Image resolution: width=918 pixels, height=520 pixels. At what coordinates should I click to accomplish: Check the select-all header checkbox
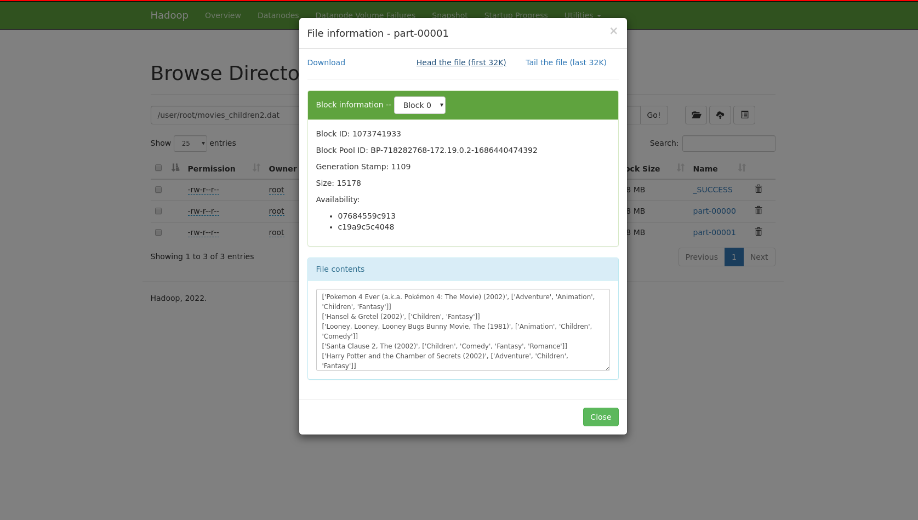tap(158, 168)
